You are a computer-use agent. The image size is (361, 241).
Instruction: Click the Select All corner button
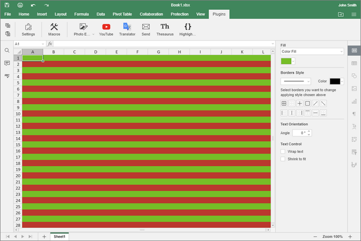pyautogui.click(x=18, y=52)
